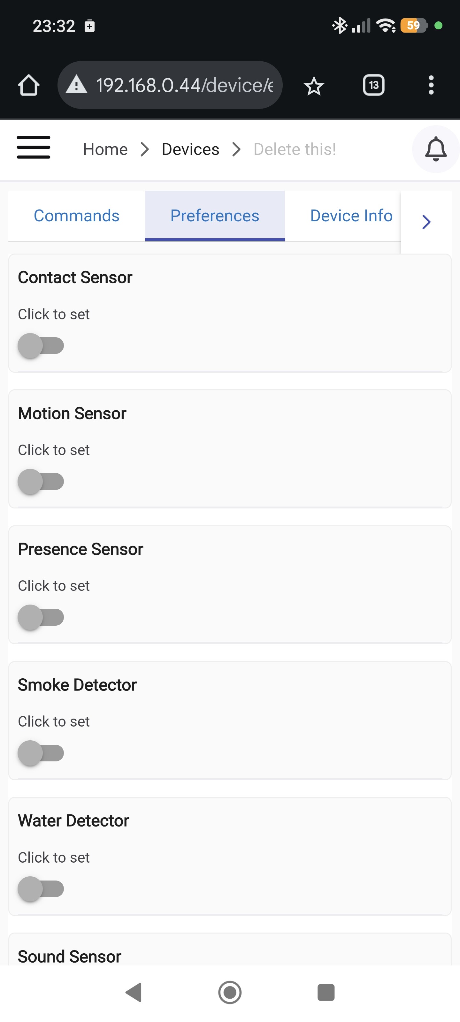Open the hamburger navigation menu

(33, 148)
